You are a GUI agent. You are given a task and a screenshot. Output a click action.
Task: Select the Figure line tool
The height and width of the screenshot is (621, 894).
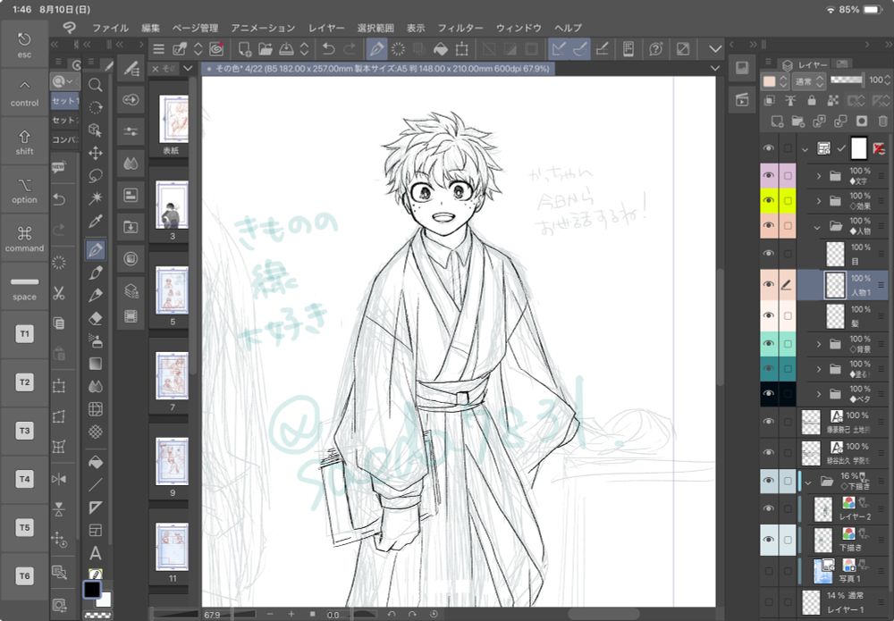[96, 485]
